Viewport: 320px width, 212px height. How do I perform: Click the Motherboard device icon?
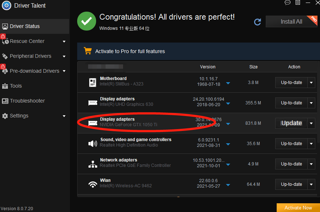[x=93, y=83]
